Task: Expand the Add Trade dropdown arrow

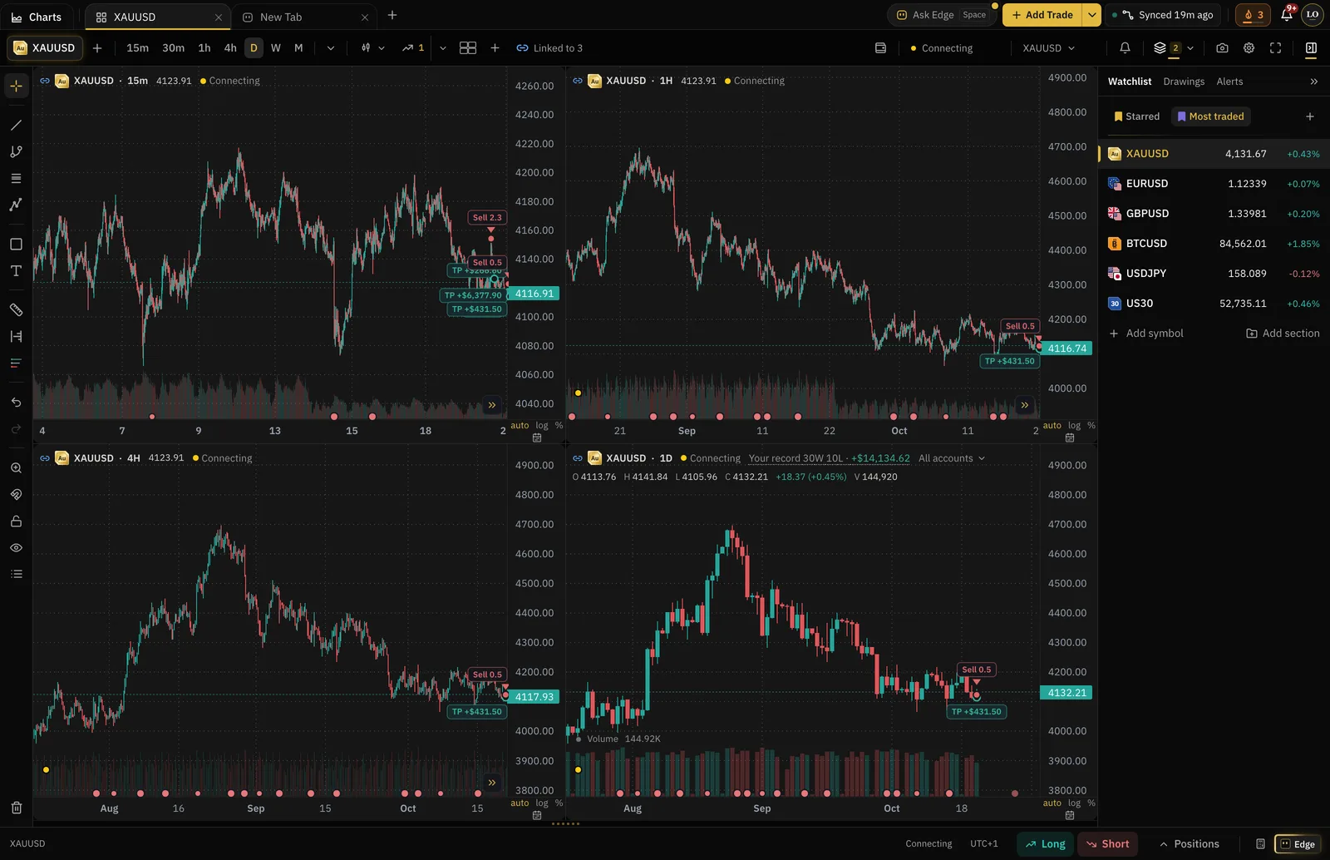Action: coord(1092,15)
